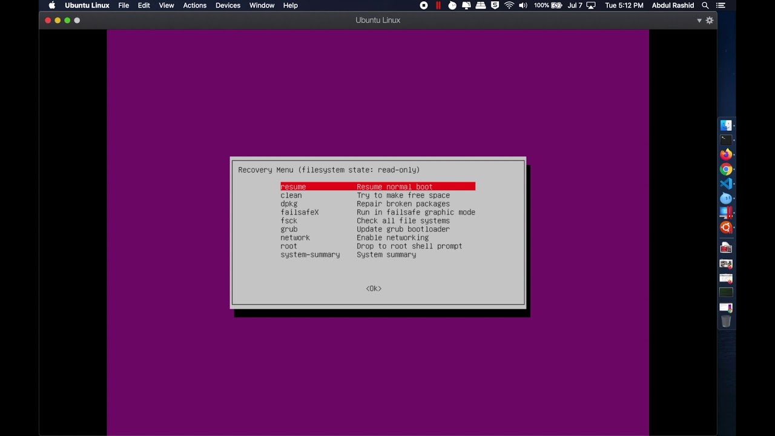Click the Ubuntu VM icon in dock

click(726, 228)
